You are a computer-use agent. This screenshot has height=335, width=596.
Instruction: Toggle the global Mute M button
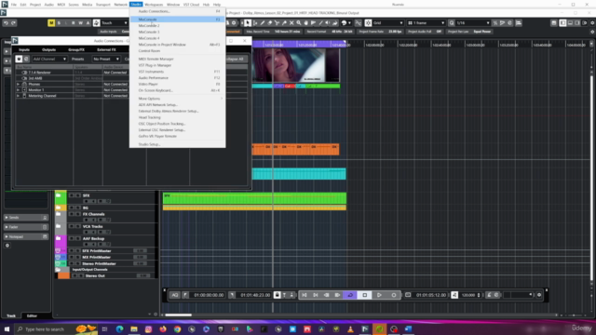coord(51,22)
